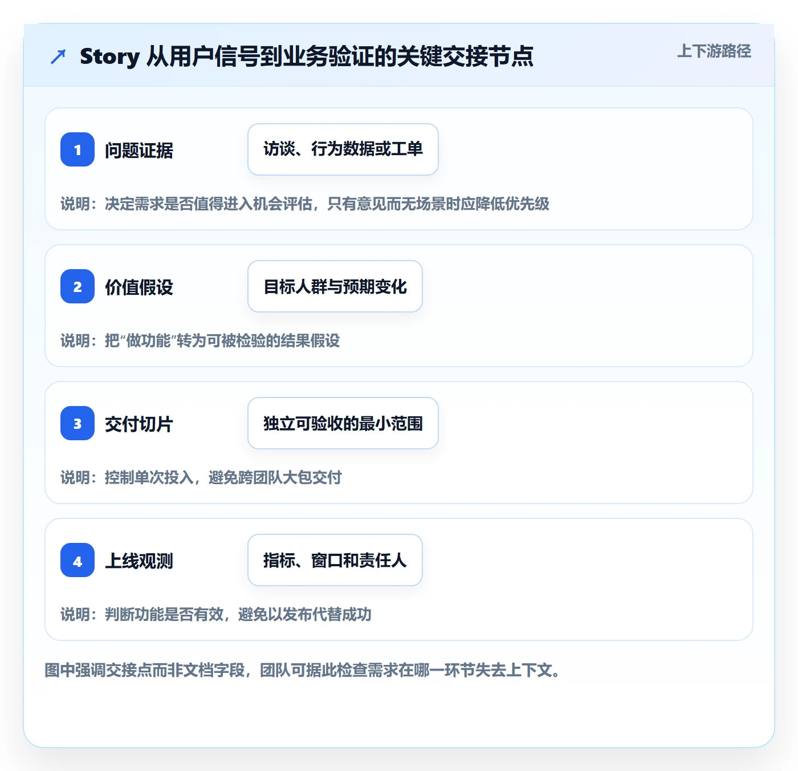Click the note 说明：把“做功能”转为可被检验的结果假设
798x771 pixels.
(x=200, y=341)
